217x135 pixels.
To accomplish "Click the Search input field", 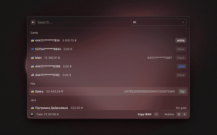I will 81,22.
